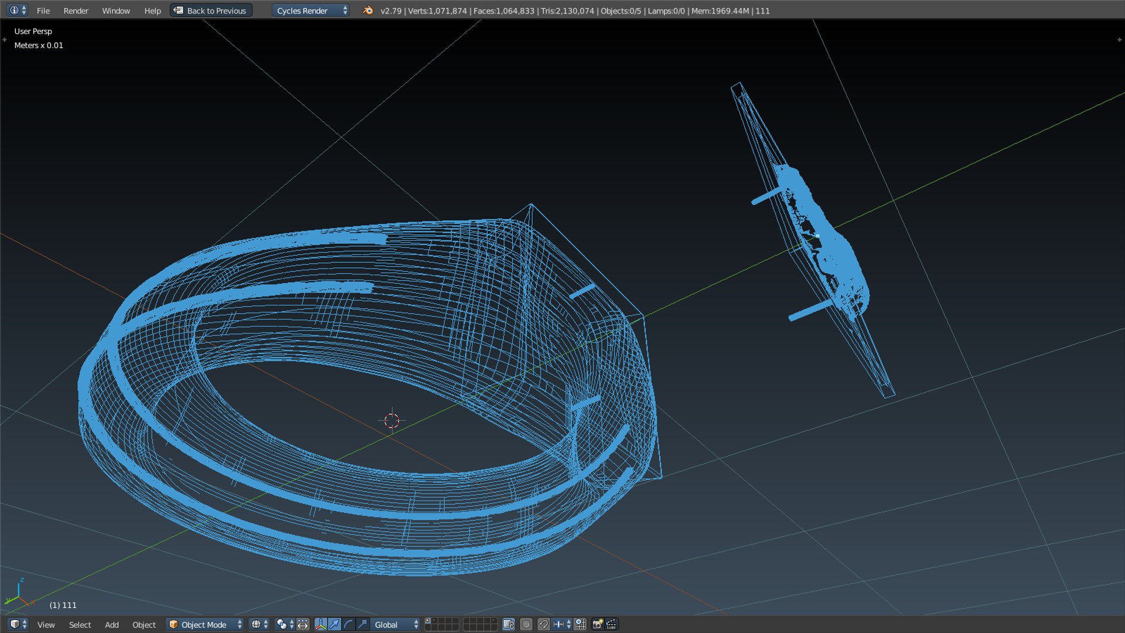This screenshot has width=1125, height=633.
Task: Click the Blender logo icon
Action: [368, 11]
